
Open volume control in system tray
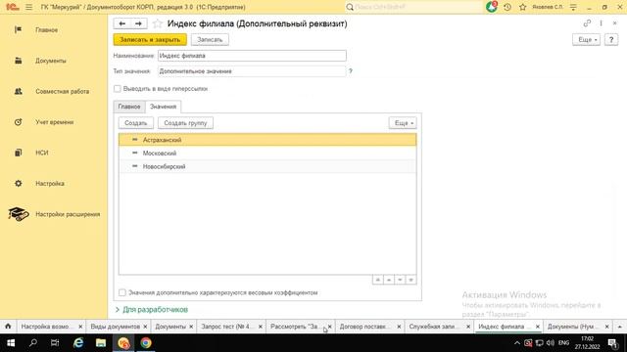click(x=551, y=343)
